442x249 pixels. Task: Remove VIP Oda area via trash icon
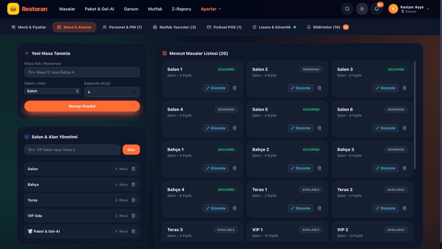tap(133, 216)
